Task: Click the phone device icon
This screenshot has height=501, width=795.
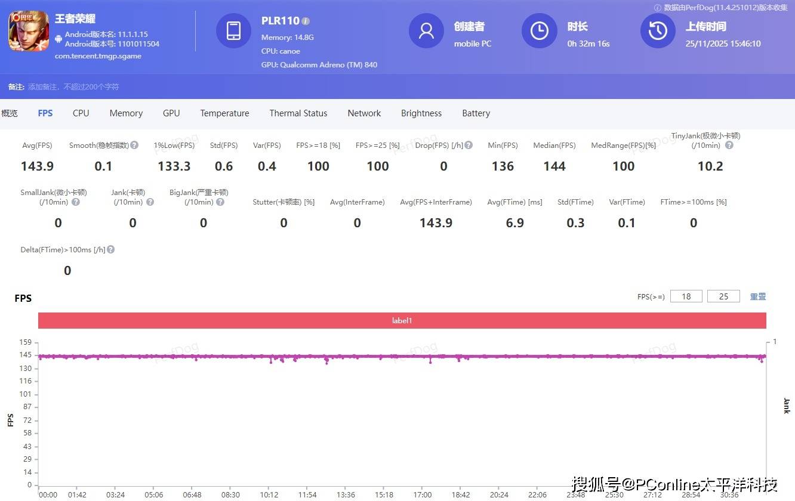Action: [233, 31]
